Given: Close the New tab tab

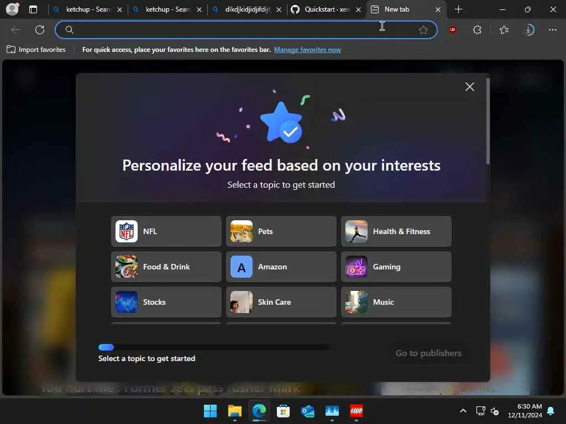Looking at the screenshot, I should point(438,10).
